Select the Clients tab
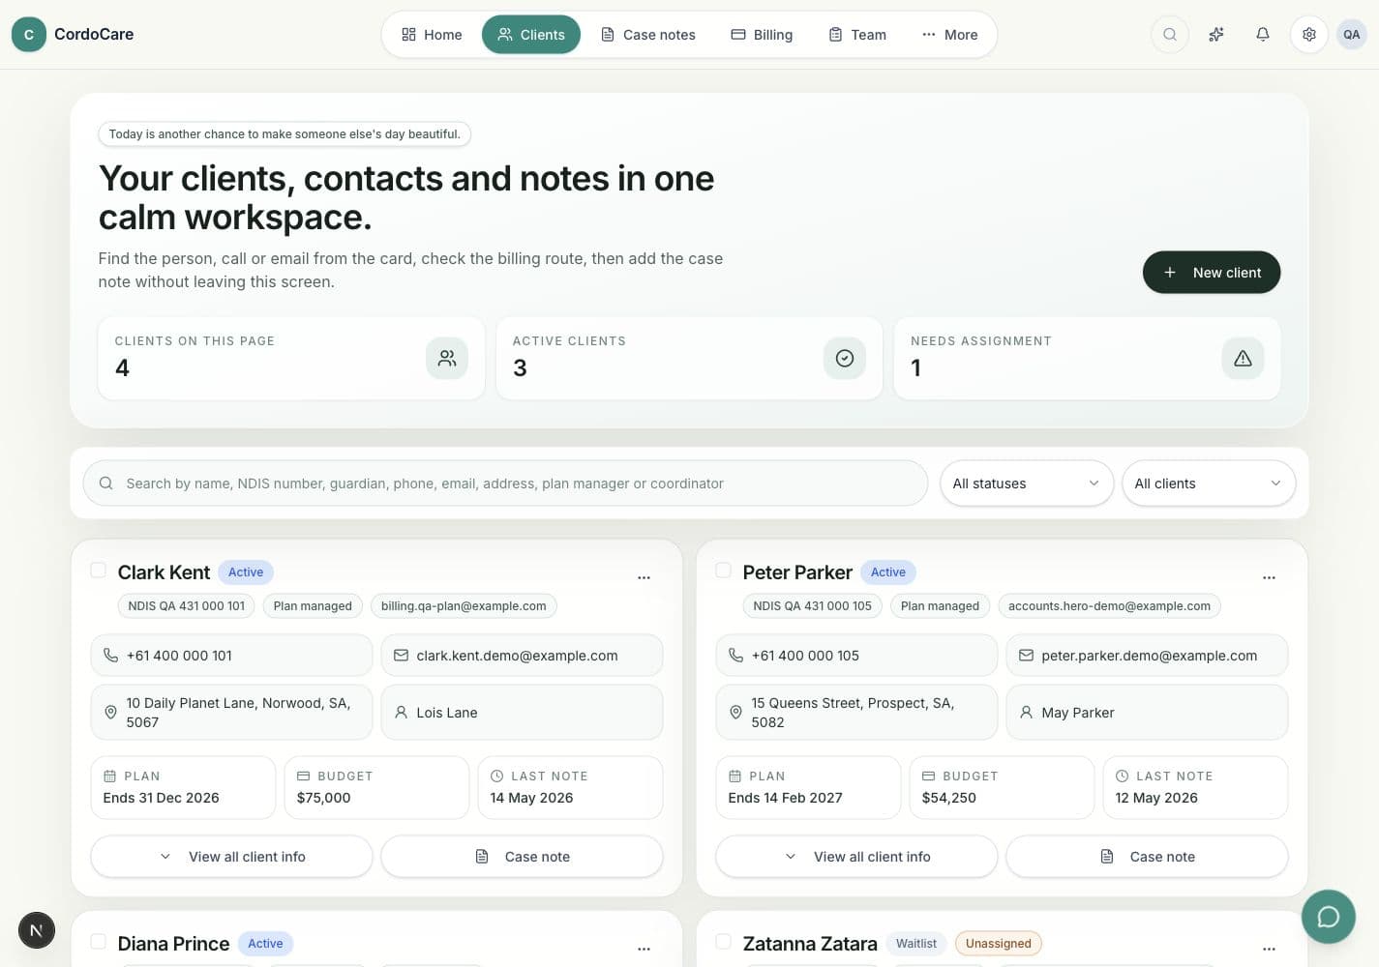This screenshot has height=967, width=1379. [x=531, y=35]
